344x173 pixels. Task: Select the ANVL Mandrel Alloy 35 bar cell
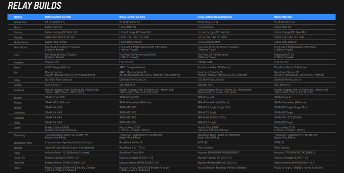click(149, 73)
